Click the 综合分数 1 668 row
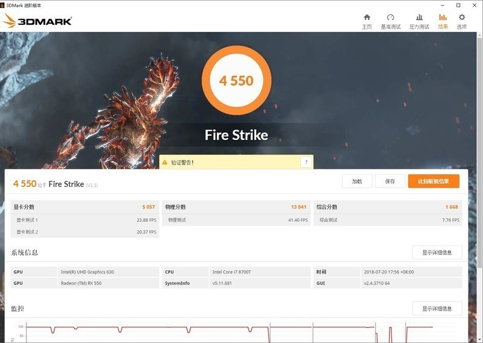This screenshot has width=483, height=343. 388,207
